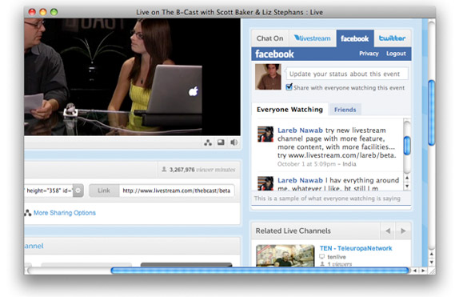
Task: Click the live video of the B-Cast
Action: coord(132,77)
